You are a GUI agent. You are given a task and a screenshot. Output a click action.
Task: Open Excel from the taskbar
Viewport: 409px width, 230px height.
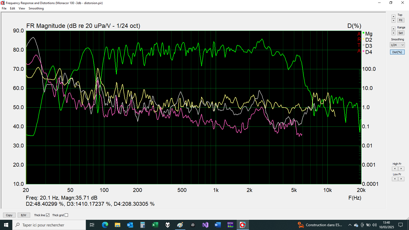tap(155, 225)
